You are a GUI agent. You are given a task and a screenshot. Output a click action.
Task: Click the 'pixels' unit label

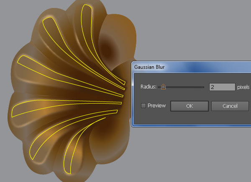(x=243, y=87)
